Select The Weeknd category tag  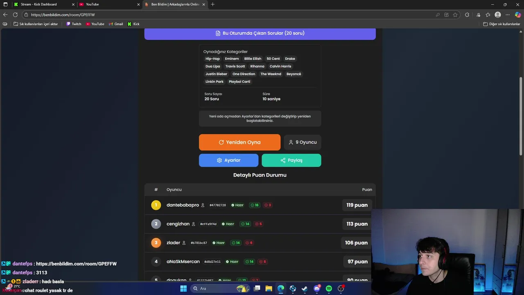click(x=271, y=74)
